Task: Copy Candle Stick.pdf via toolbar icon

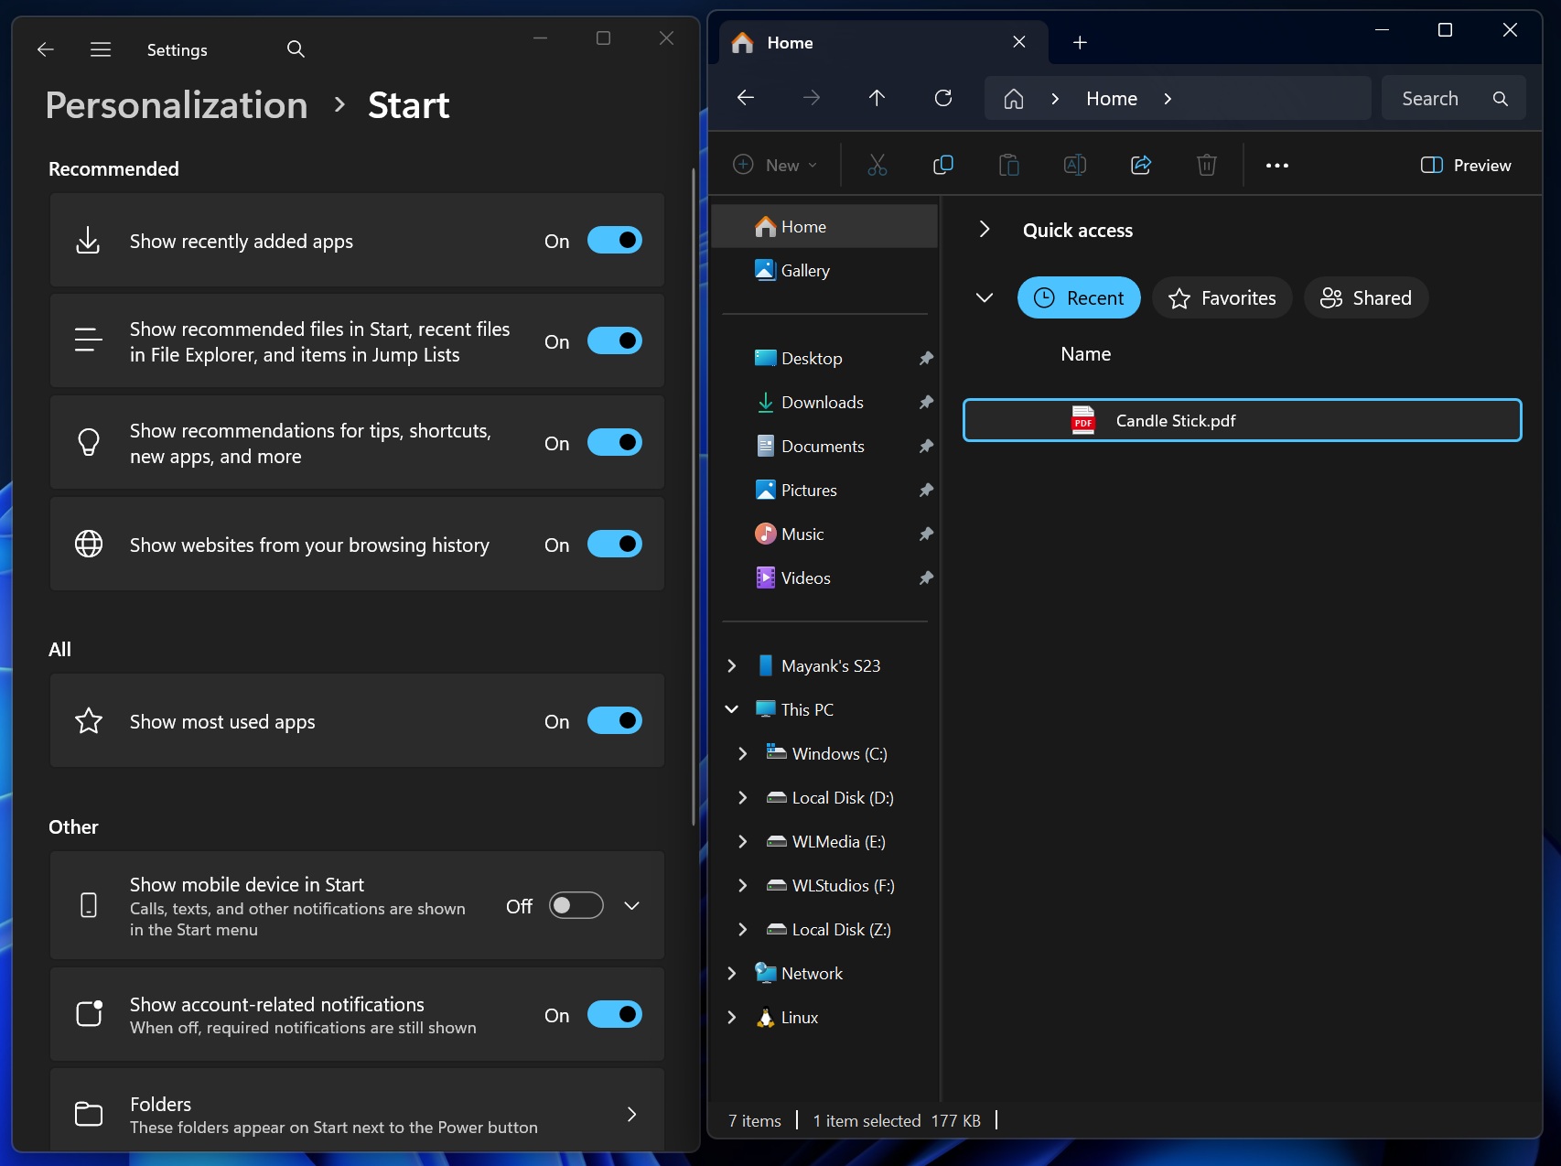Action: [x=942, y=165]
